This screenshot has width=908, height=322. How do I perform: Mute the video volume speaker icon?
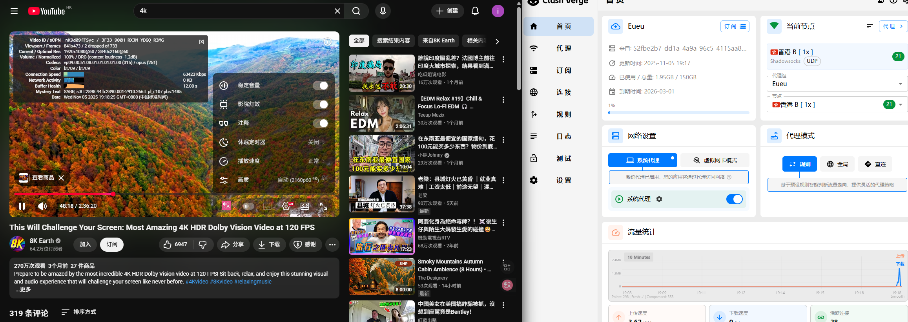(42, 206)
